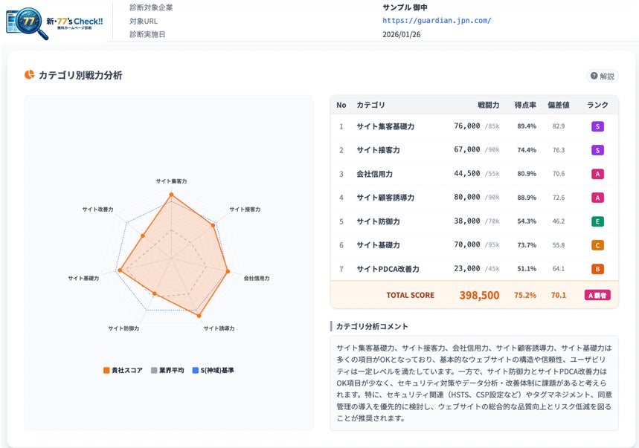Viewport: 639px width, 448px height.
Task: Click the orange C rank badge for サイト基礎力
Action: click(x=597, y=245)
